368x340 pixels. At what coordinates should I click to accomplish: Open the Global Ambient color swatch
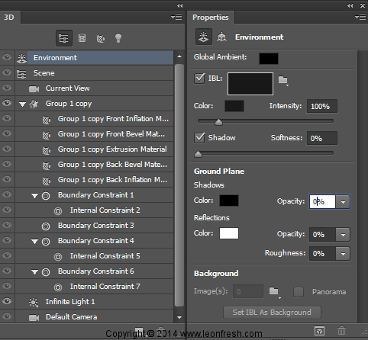point(269,59)
